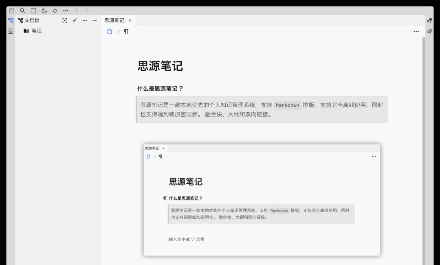The image size is (440, 265).
Task: Minimize the 文档树 panel
Action: click(x=95, y=20)
